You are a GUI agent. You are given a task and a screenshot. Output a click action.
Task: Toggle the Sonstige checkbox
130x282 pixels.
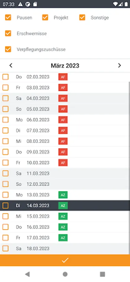[82, 18]
